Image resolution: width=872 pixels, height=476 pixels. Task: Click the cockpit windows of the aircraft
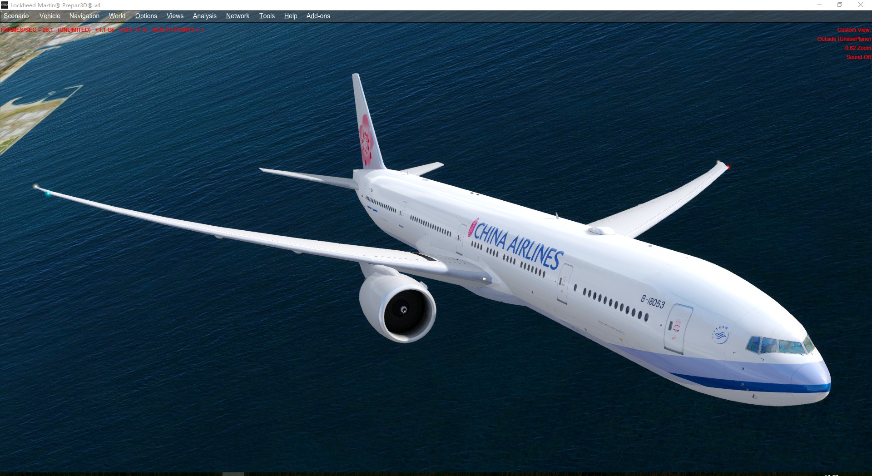click(x=779, y=346)
